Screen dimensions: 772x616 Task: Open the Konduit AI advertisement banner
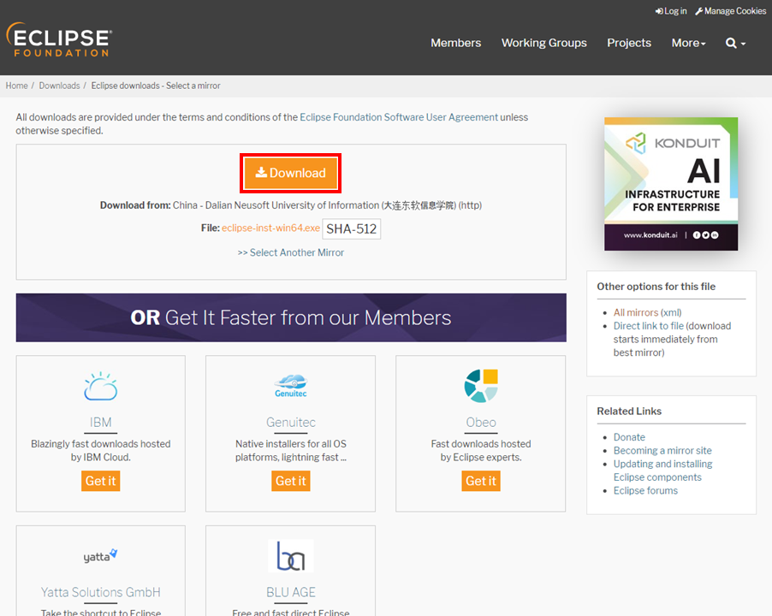point(671,184)
